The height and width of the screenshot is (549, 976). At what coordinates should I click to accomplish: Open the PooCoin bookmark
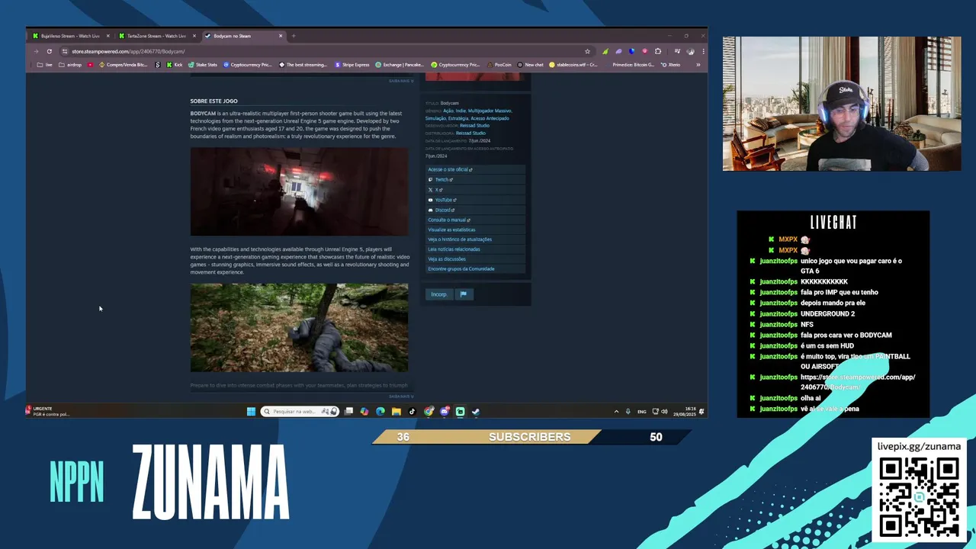499,65
